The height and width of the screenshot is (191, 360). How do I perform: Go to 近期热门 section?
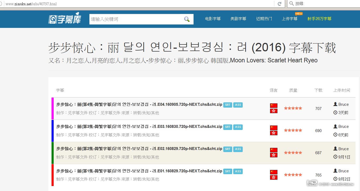pyautogui.click(x=264, y=19)
